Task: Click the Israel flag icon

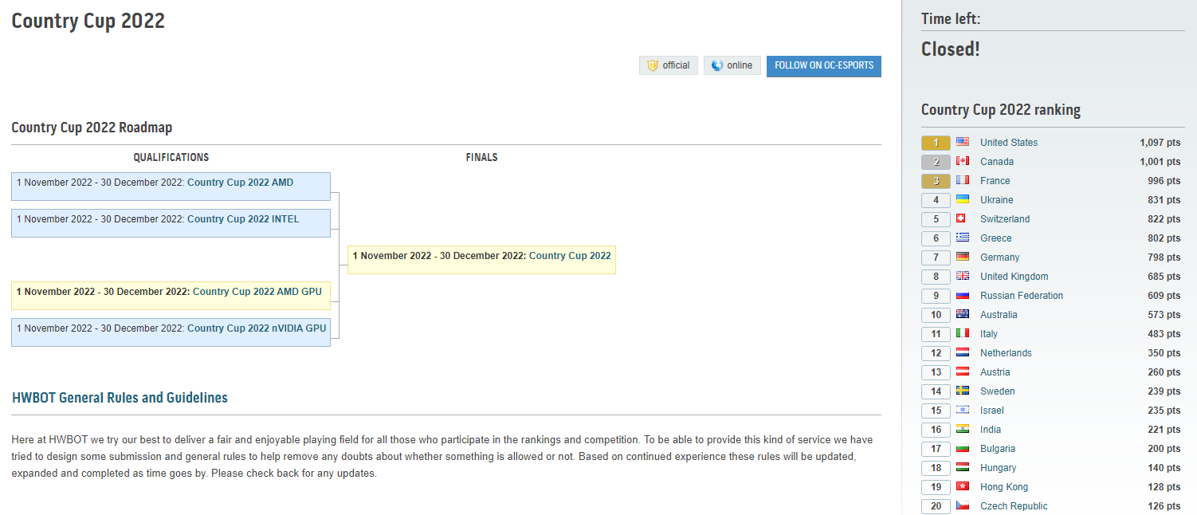Action: (963, 410)
